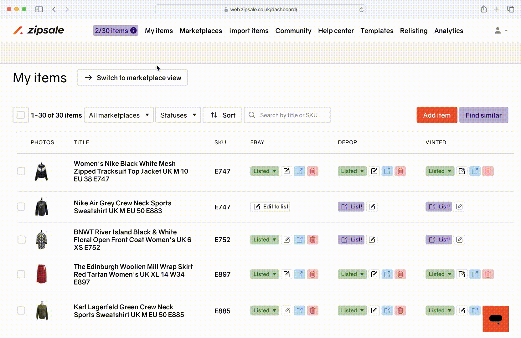The width and height of the screenshot is (521, 338).
Task: Click the orange Add item button
Action: pos(436,115)
